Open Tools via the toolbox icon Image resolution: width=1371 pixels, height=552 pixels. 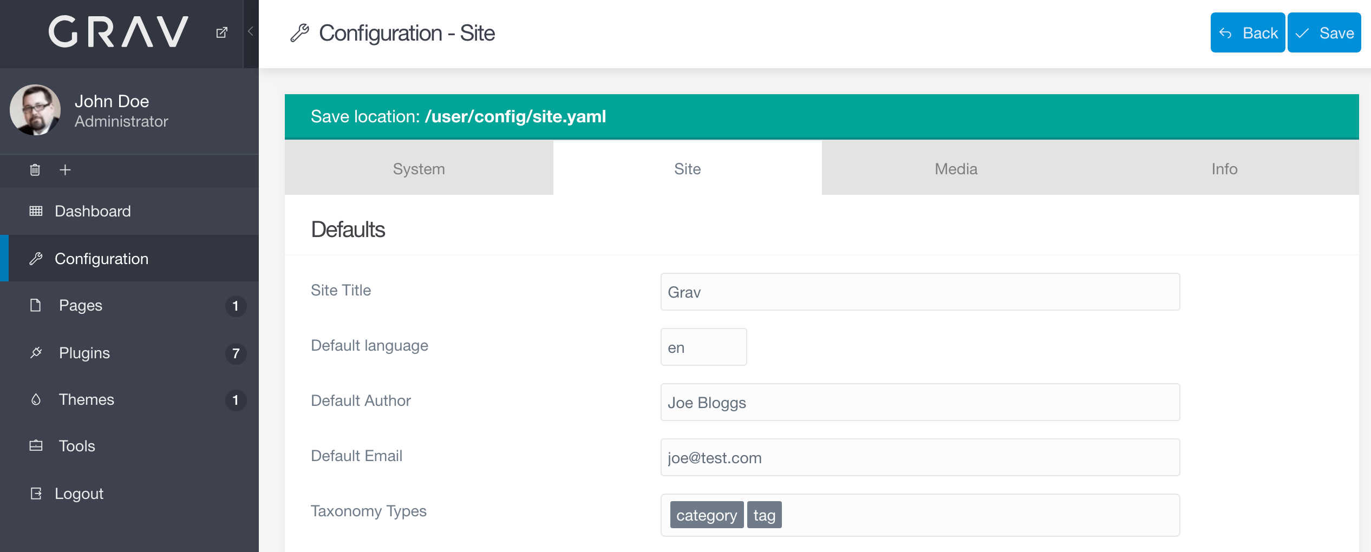(36, 446)
